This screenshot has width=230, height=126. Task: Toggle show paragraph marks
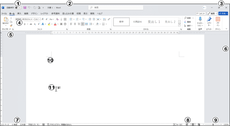(x=109, y=19)
